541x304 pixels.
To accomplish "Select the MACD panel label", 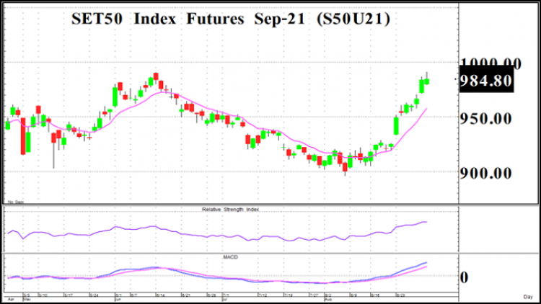I will (230, 257).
